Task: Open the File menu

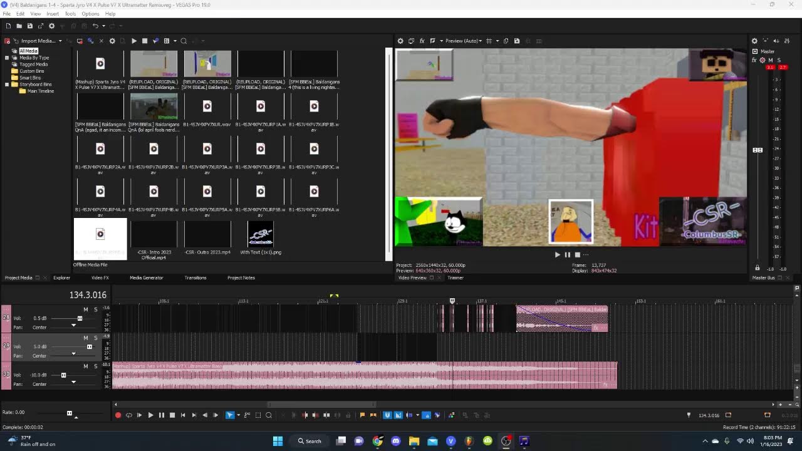Action: 6,14
